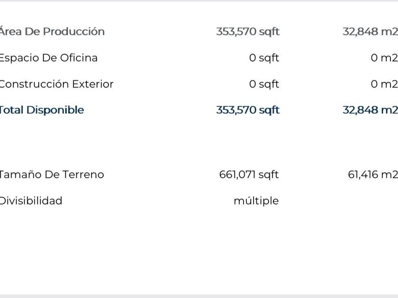Click 32,848 m2 in Área De Producción row
The width and height of the screenshot is (398, 298).
coord(370,32)
